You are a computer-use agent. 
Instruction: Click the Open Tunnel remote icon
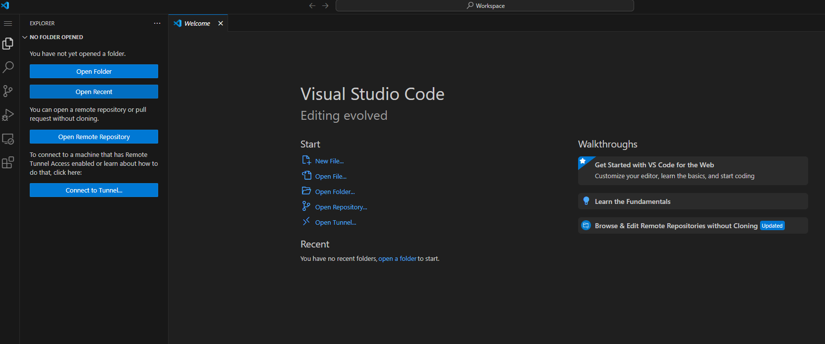tap(306, 221)
